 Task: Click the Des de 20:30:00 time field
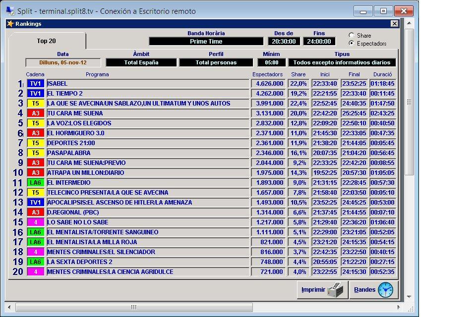pyautogui.click(x=284, y=41)
